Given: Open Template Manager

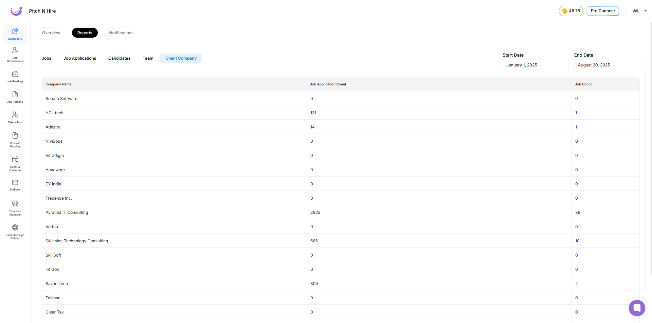Looking at the screenshot, I should (x=15, y=208).
